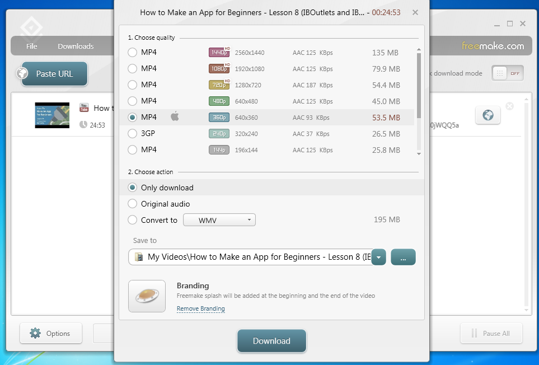Image resolution: width=539 pixels, height=365 pixels.
Task: Click the 195 MB converted size
Action: pos(387,219)
